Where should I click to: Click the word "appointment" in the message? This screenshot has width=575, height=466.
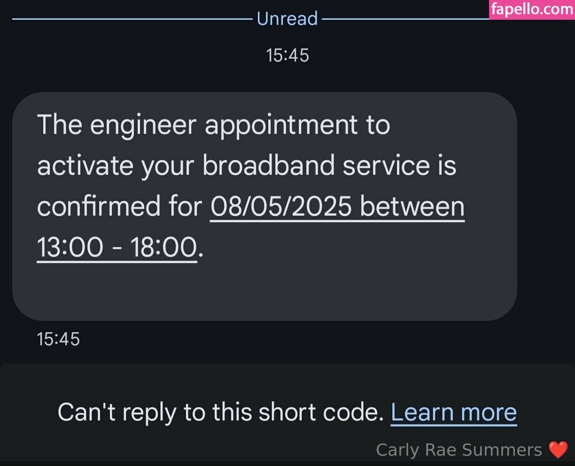tap(280, 125)
